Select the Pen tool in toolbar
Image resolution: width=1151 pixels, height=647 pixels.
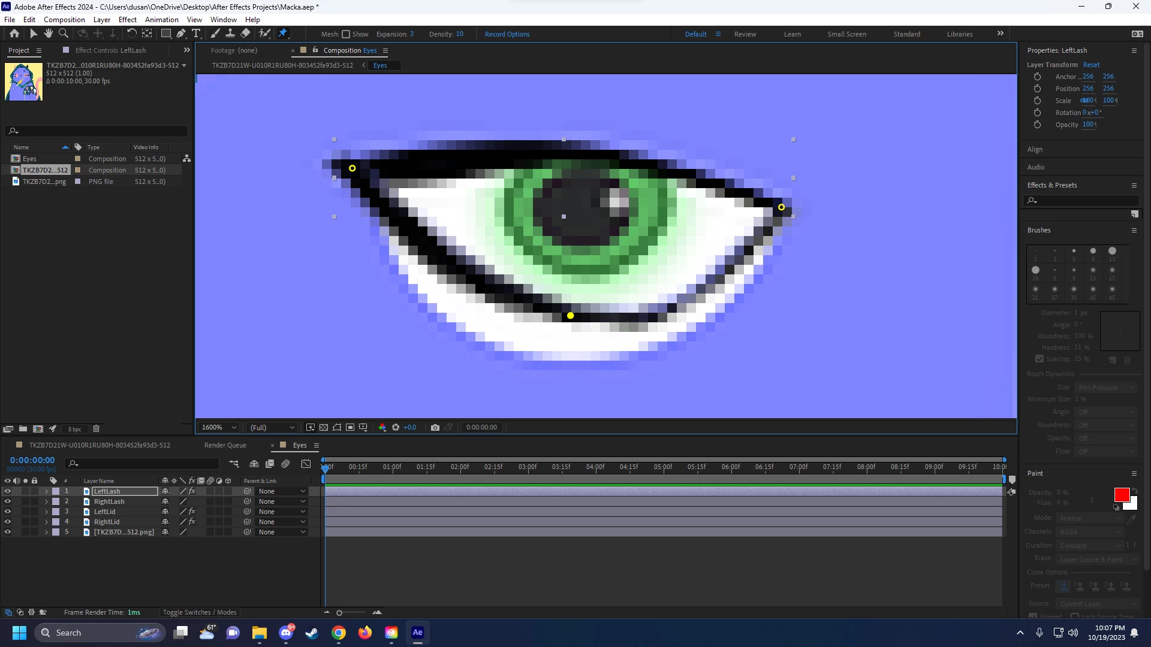pos(181,34)
